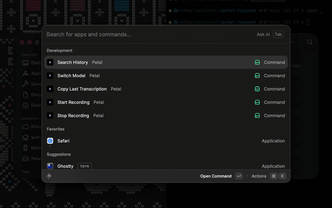This screenshot has height=208, width=332.
Task: Select the Stop Recording Petal command
Action: pyautogui.click(x=73, y=115)
